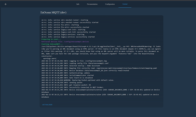Open the Documentation tab

pyautogui.click(x=92, y=4)
